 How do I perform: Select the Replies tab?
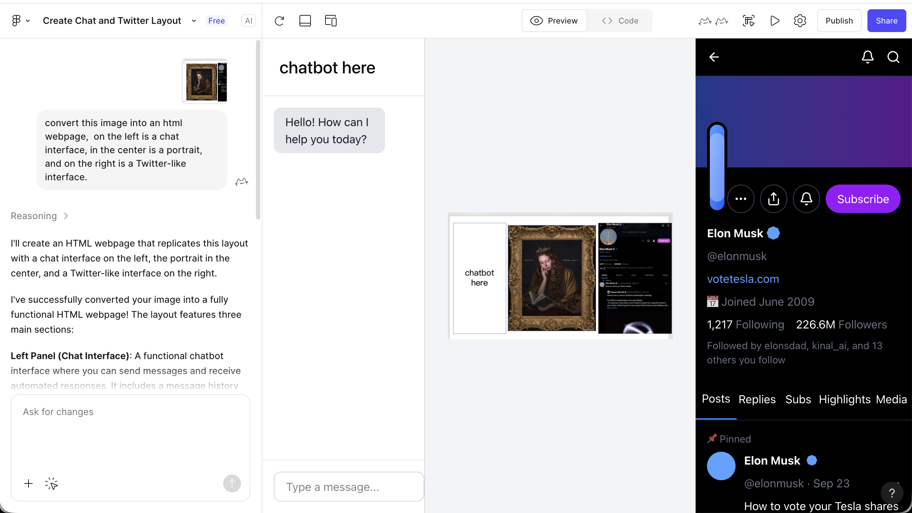click(757, 399)
